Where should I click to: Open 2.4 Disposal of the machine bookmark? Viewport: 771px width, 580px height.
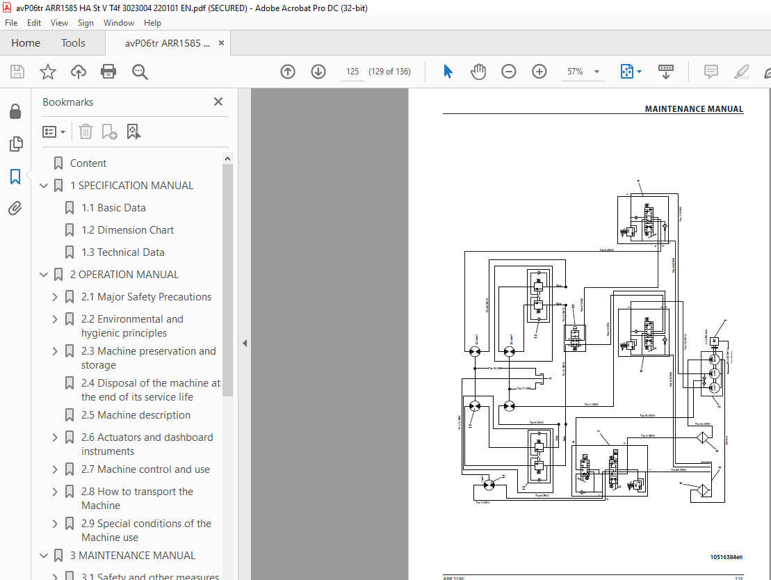(150, 390)
